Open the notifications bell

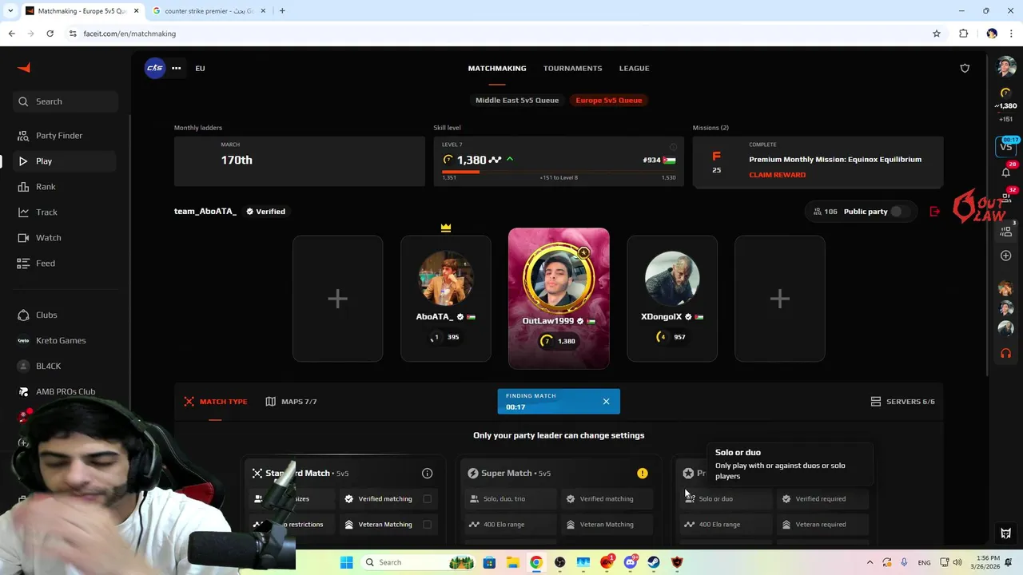coord(1005,172)
